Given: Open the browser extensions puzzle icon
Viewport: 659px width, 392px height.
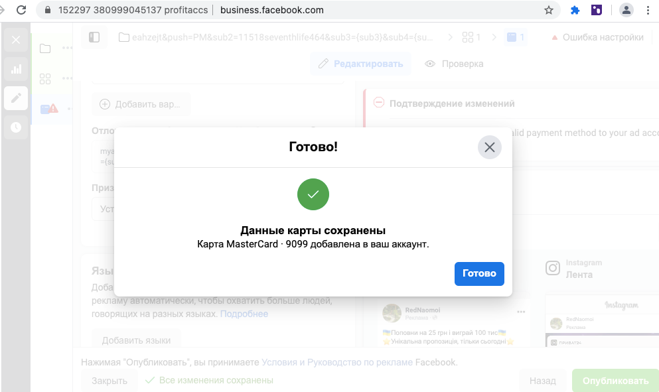Looking at the screenshot, I should 575,10.
